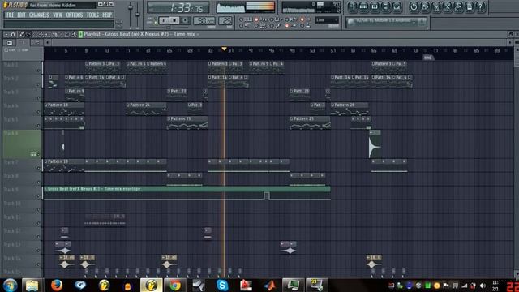Viewport: 519px width, 292px height.
Task: Click the magnifier-style one-click recording icon
Action: (x=458, y=6)
